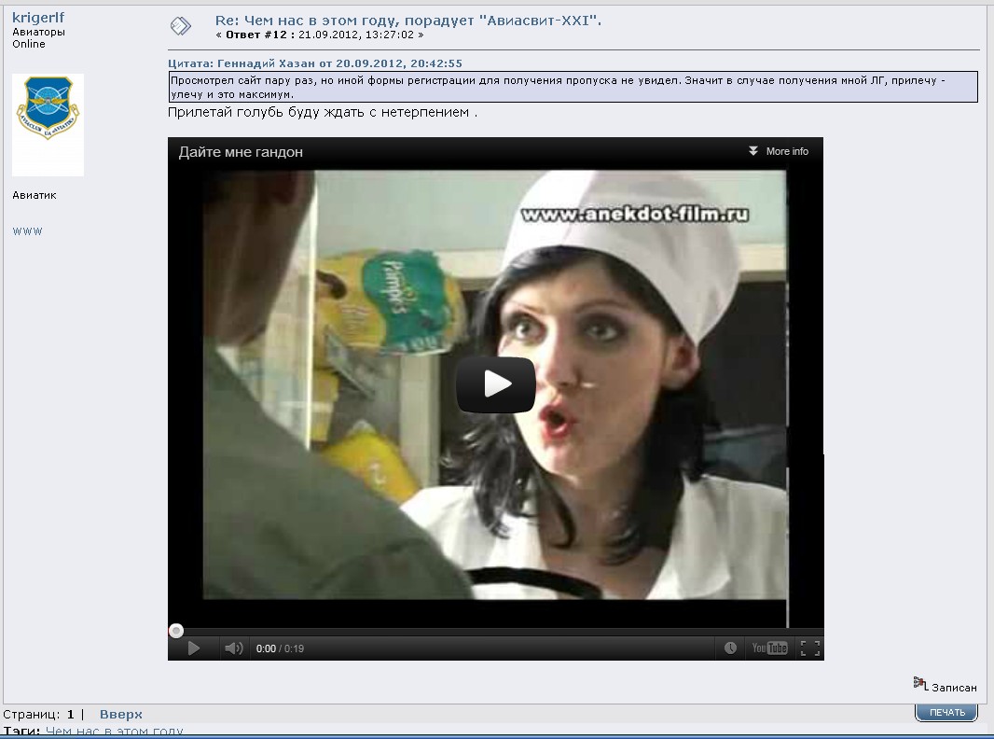Screen dimensions: 994x739
Task: Click the Watch Later clock icon
Action: click(730, 648)
